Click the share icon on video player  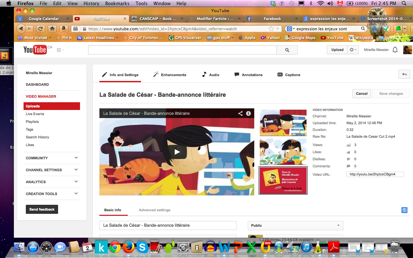(240, 114)
